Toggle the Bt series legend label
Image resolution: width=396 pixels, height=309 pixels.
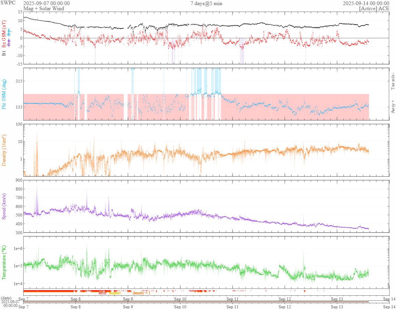[x=4, y=54]
